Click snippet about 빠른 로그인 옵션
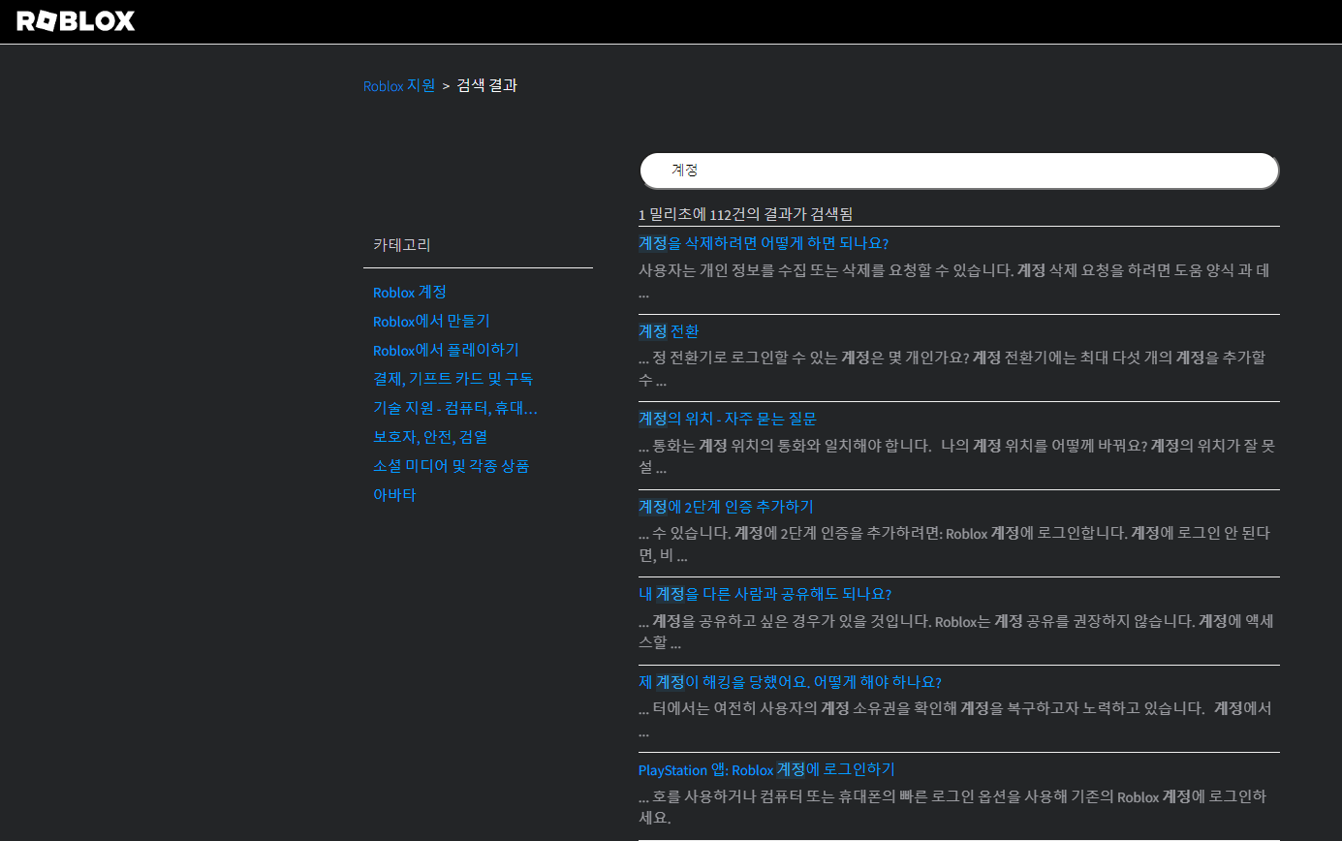This screenshot has height=841, width=1342. tap(952, 807)
